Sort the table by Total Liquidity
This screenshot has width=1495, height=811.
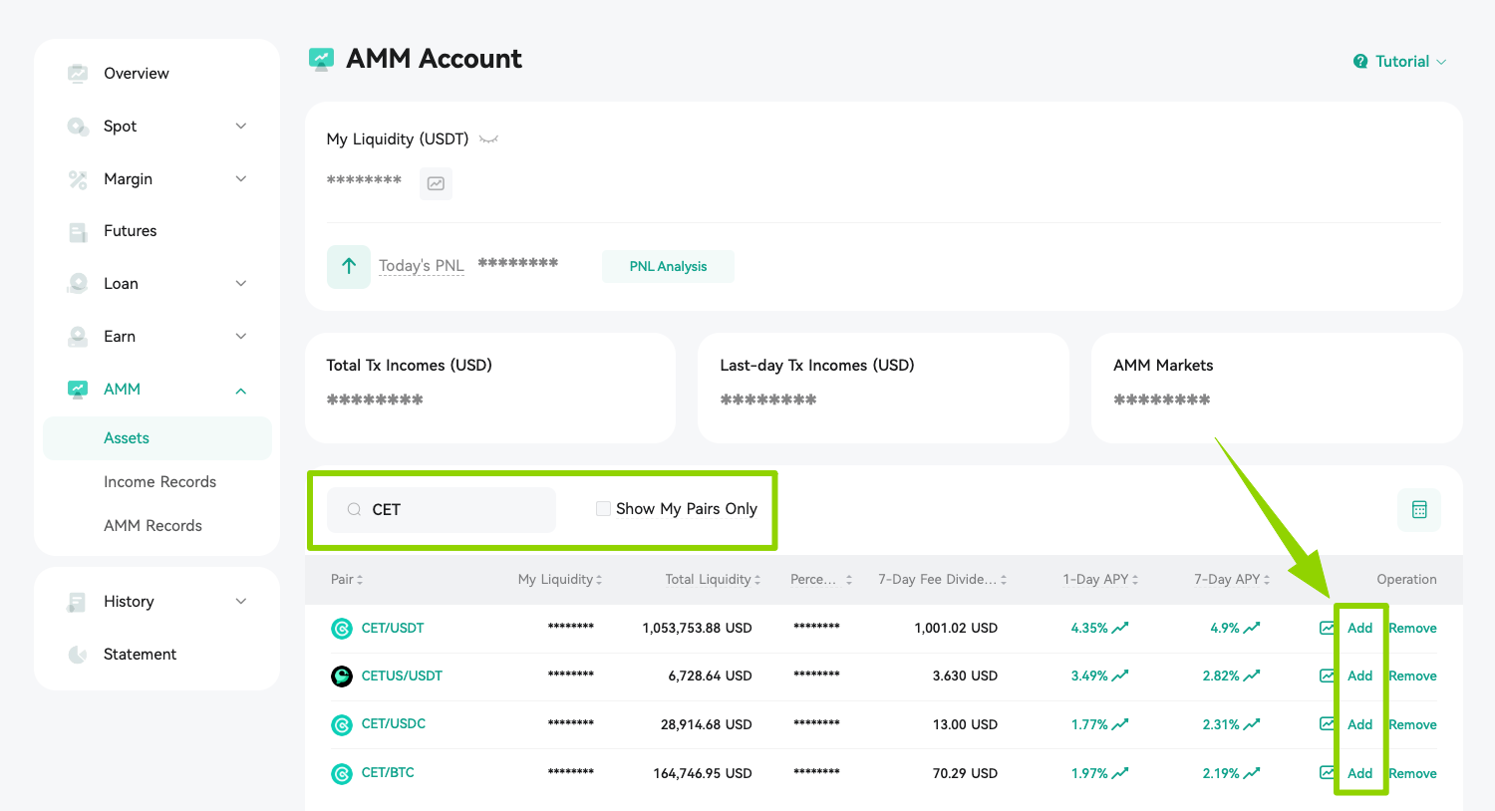[713, 579]
